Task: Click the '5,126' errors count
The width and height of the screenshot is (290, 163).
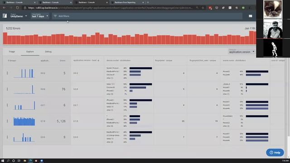Action: point(61,121)
